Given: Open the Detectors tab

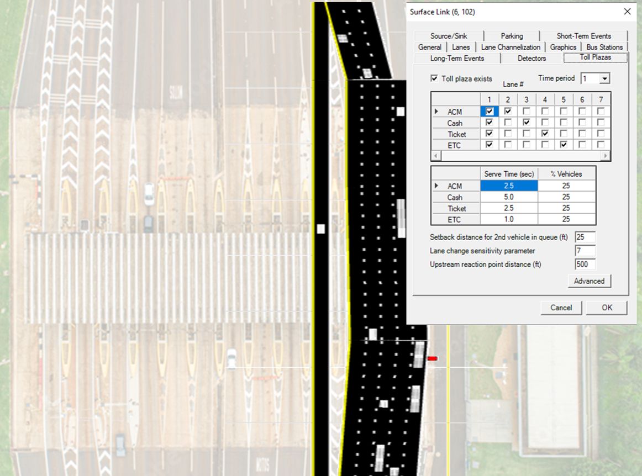Looking at the screenshot, I should (532, 58).
